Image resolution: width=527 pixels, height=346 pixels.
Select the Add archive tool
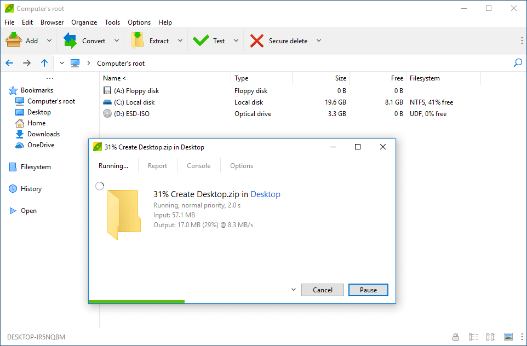[25, 40]
